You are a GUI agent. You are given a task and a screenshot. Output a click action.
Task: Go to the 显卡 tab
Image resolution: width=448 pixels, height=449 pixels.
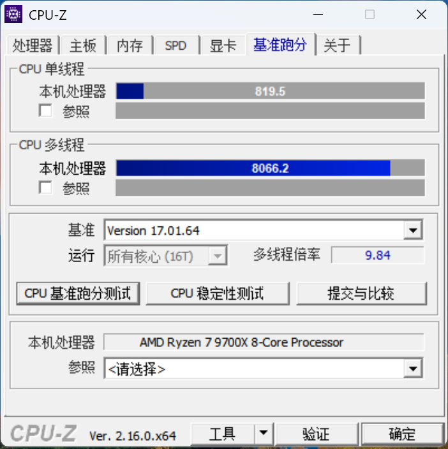223,45
